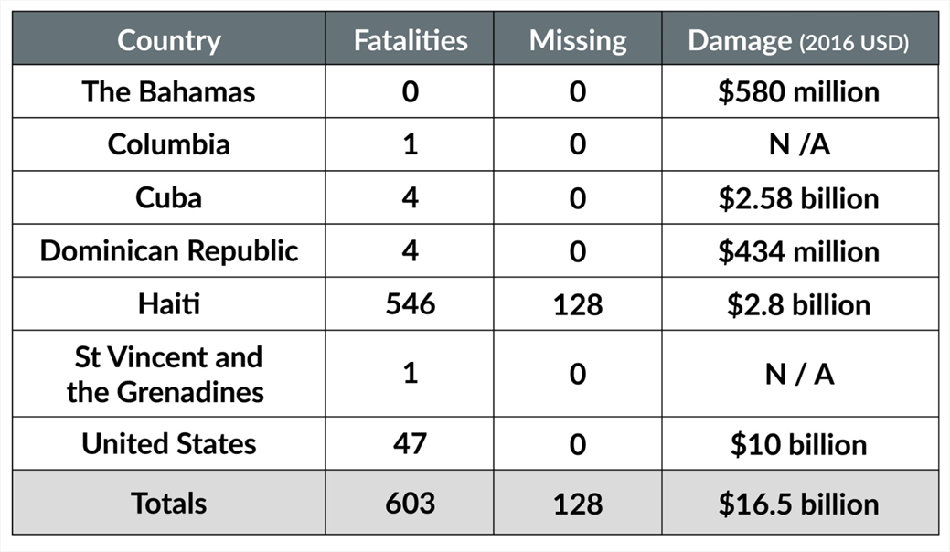
Task: Select the United States cell
Action: click(169, 443)
